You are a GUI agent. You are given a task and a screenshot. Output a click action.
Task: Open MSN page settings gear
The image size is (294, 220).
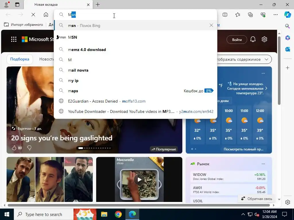pos(264,39)
